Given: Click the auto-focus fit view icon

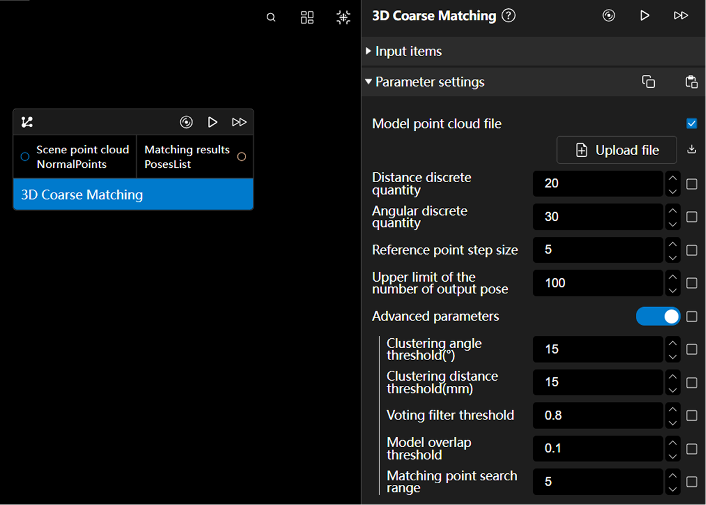Looking at the screenshot, I should pyautogui.click(x=343, y=18).
